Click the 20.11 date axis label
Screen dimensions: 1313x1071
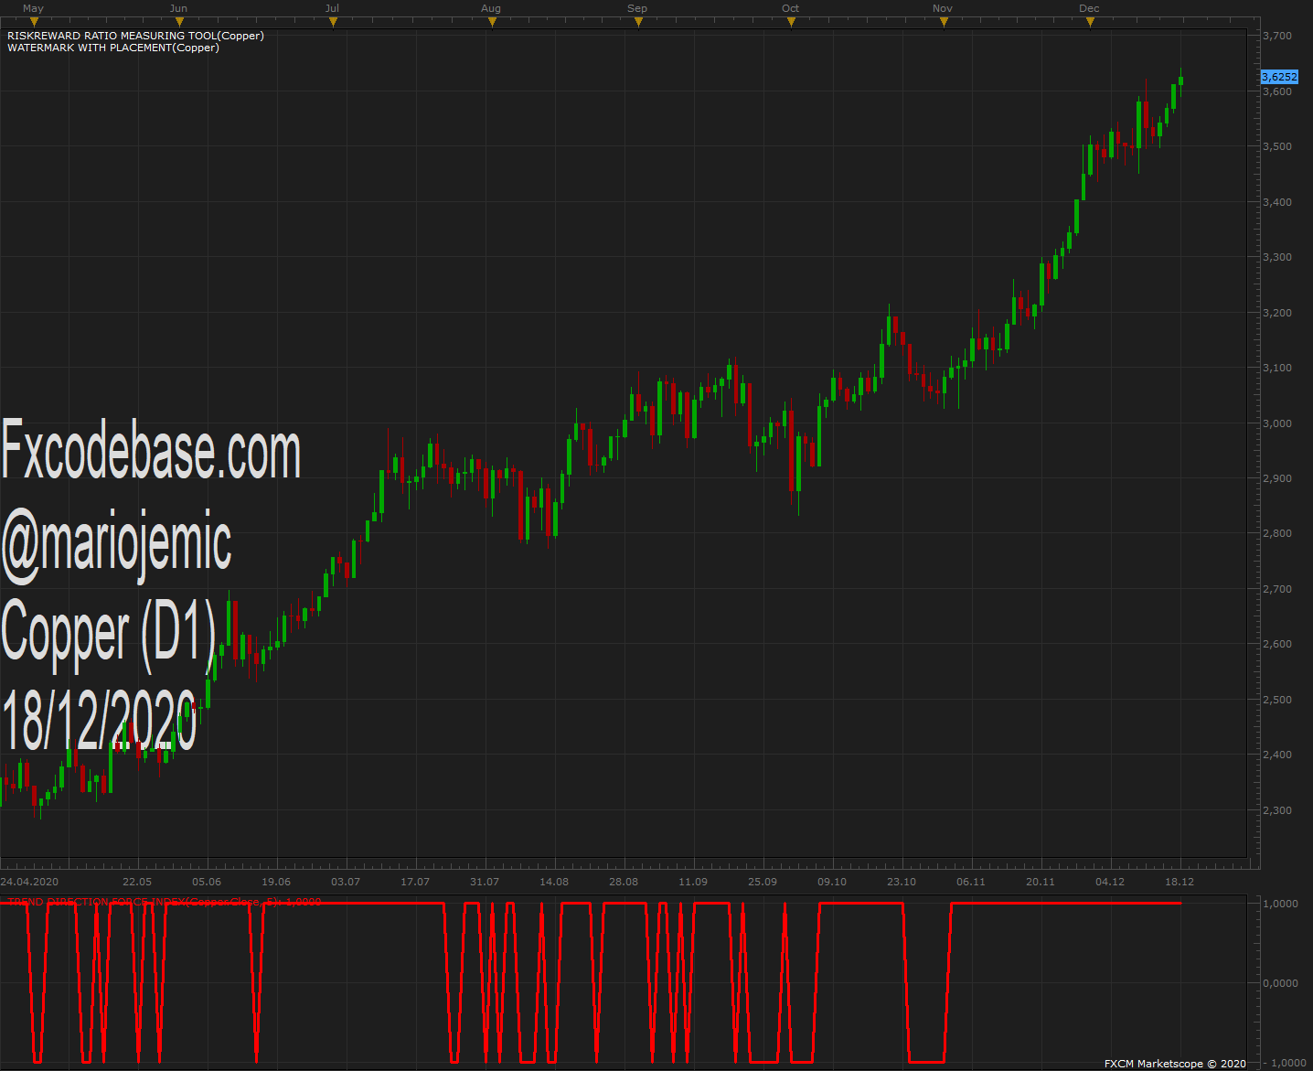coord(1041,882)
